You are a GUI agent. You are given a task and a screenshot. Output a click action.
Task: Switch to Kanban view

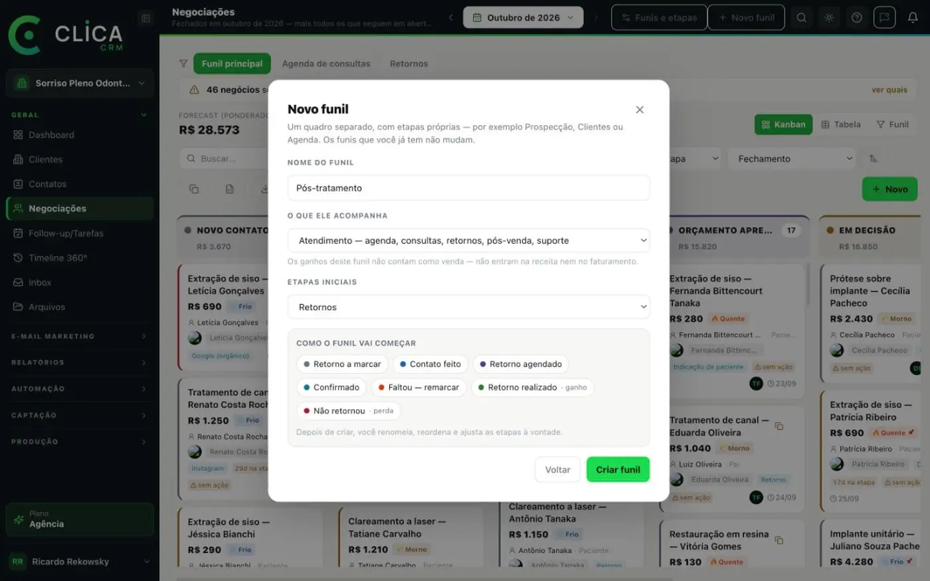[783, 124]
